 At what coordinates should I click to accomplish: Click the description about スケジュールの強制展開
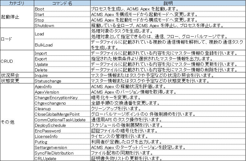[x=127, y=125]
